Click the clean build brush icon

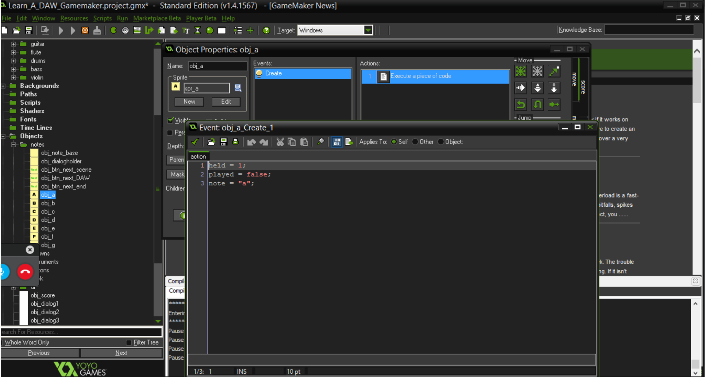97,31
